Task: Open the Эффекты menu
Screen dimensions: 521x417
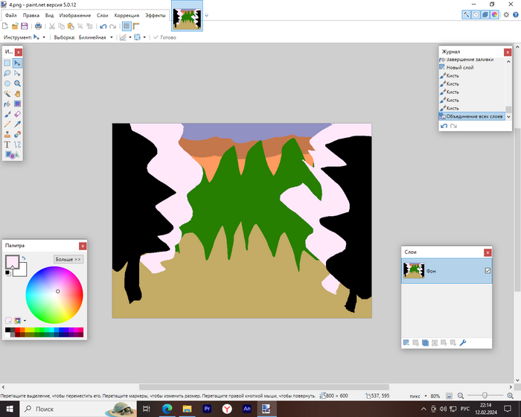Action: [155, 15]
